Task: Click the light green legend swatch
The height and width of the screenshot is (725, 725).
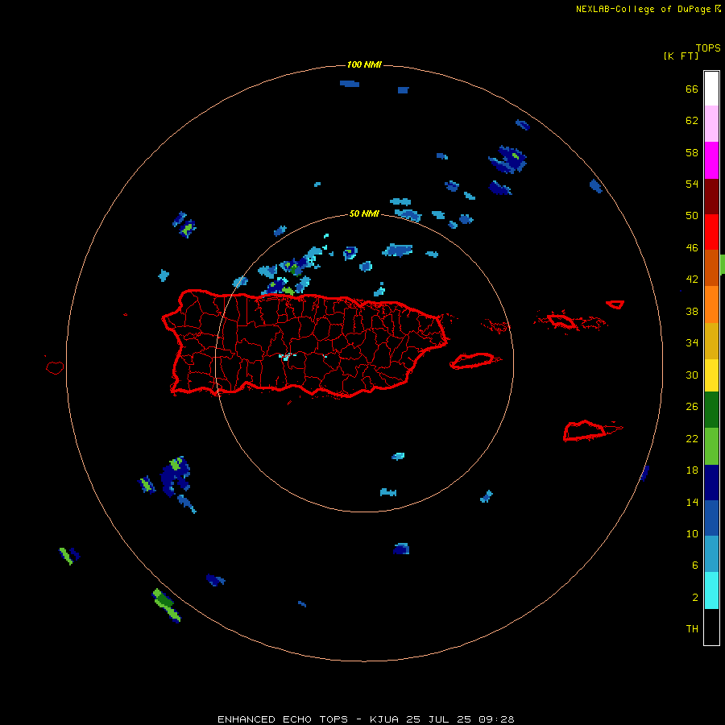Action: (x=711, y=445)
